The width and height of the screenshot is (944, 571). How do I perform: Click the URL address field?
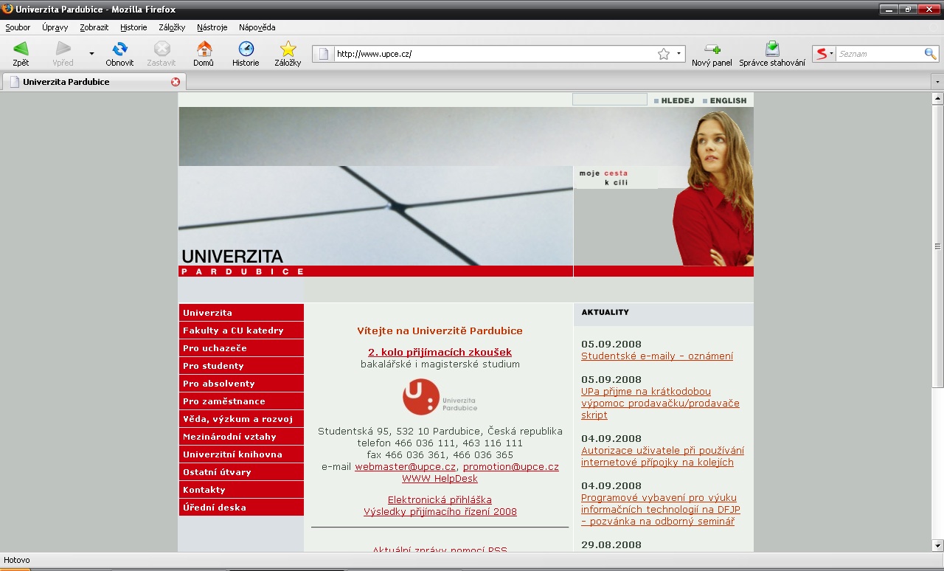point(494,54)
